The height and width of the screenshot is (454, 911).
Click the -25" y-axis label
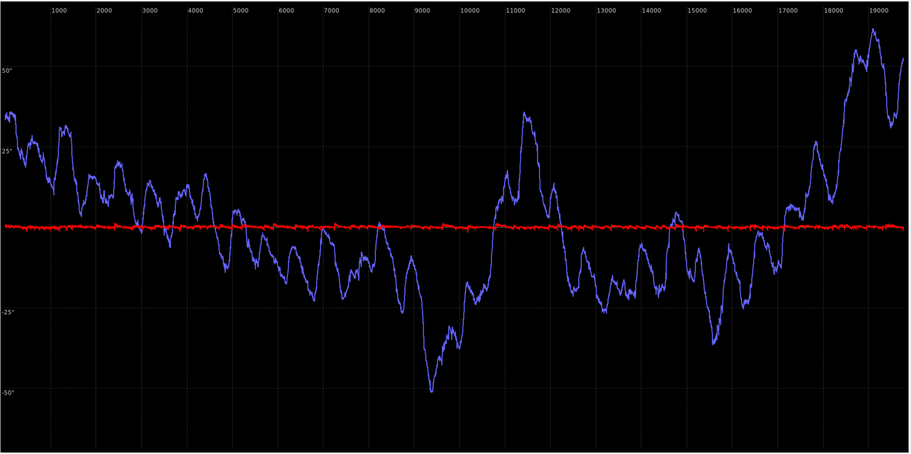click(x=9, y=312)
